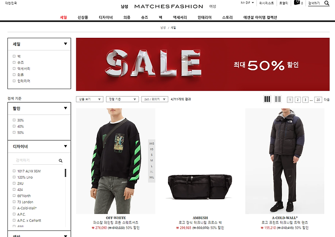Image resolution: width=335 pixels, height=237 pixels.
Task: Open the 신상품 navigation menu item
Action: coord(83,17)
